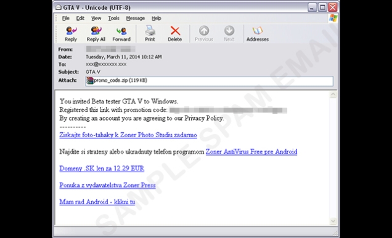Click inside the Attach field box
This screenshot has width=392, height=238.
209,81
